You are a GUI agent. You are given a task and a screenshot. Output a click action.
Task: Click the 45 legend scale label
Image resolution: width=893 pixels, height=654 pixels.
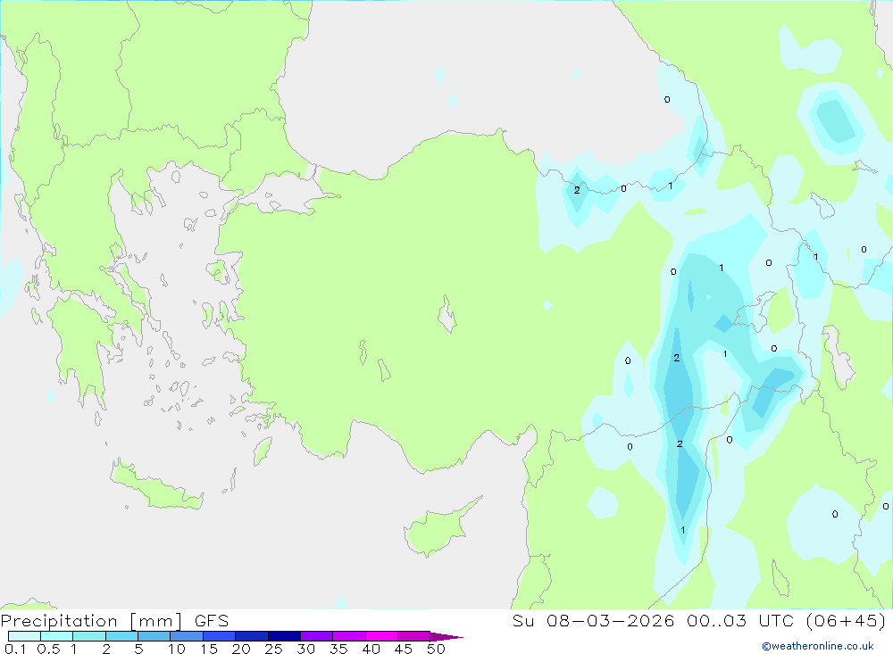click(404, 649)
